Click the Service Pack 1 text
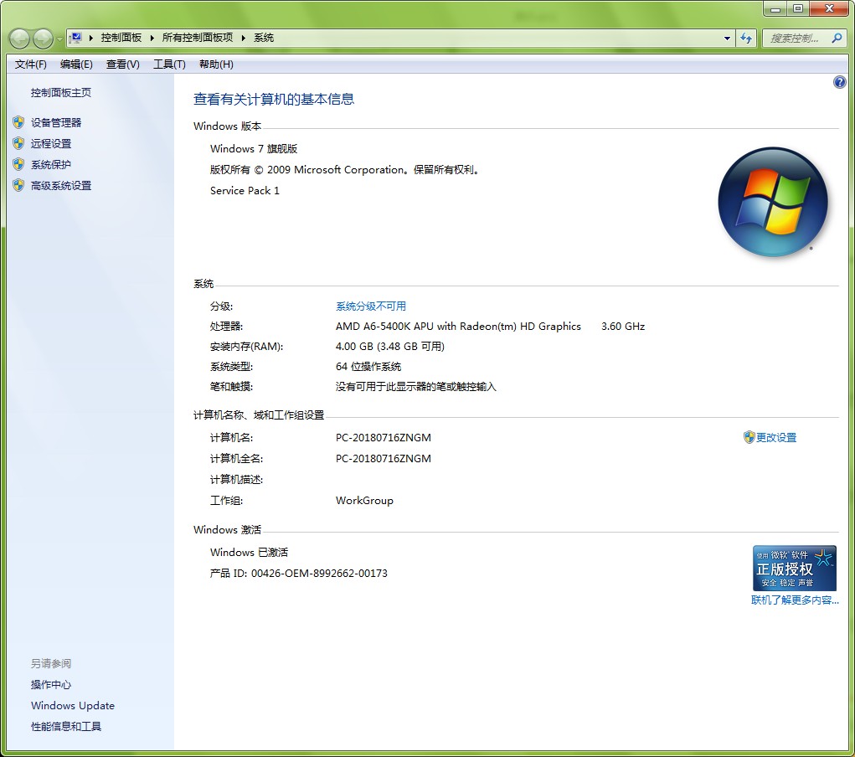The height and width of the screenshot is (757, 855). tap(245, 190)
